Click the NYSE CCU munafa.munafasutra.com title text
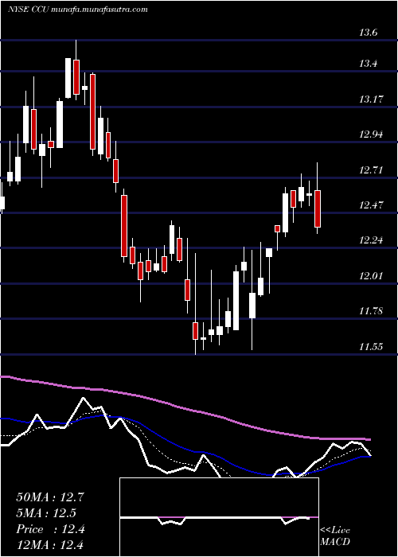 (x=78, y=10)
